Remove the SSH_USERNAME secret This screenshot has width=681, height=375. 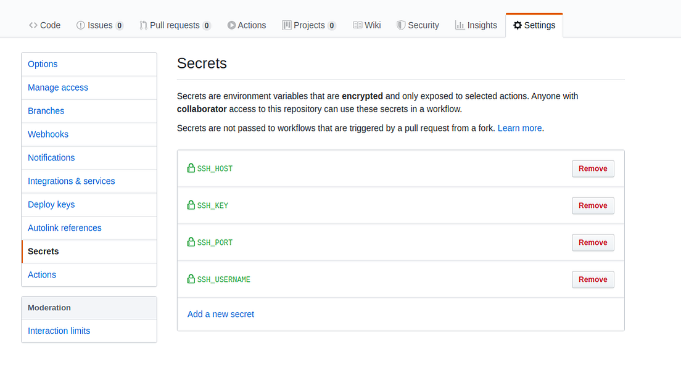coord(592,279)
